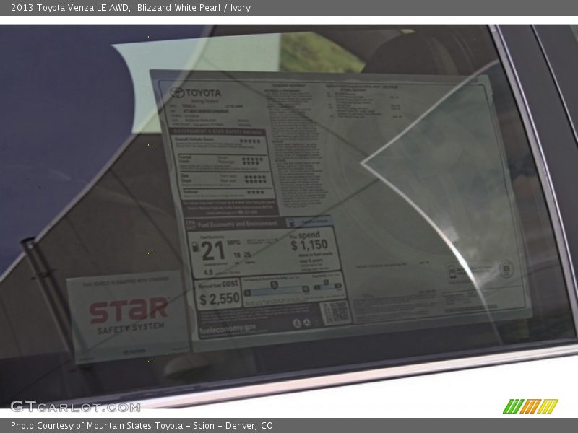Click the smog rating scale on the label
The image size is (578, 433).
327,284
